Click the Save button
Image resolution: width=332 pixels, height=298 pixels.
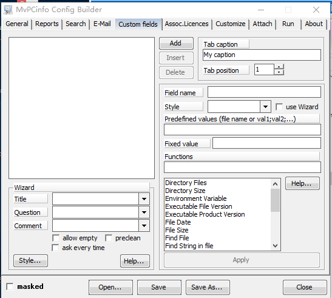tap(159, 288)
